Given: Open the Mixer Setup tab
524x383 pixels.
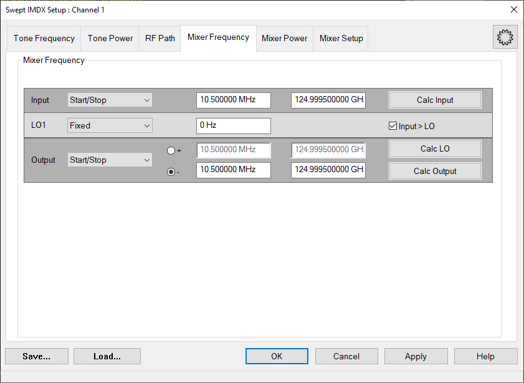Looking at the screenshot, I should 341,38.
